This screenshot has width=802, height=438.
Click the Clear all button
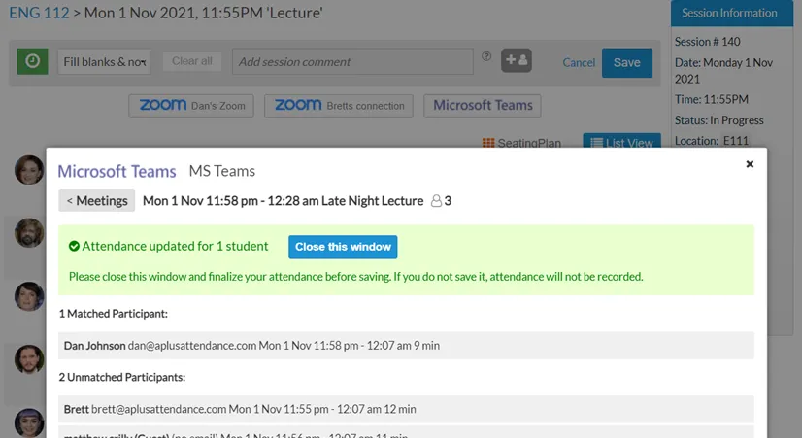pos(192,61)
